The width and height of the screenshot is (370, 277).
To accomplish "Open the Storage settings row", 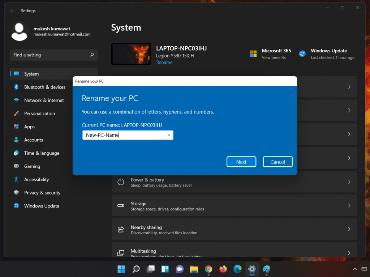I will pyautogui.click(x=234, y=206).
